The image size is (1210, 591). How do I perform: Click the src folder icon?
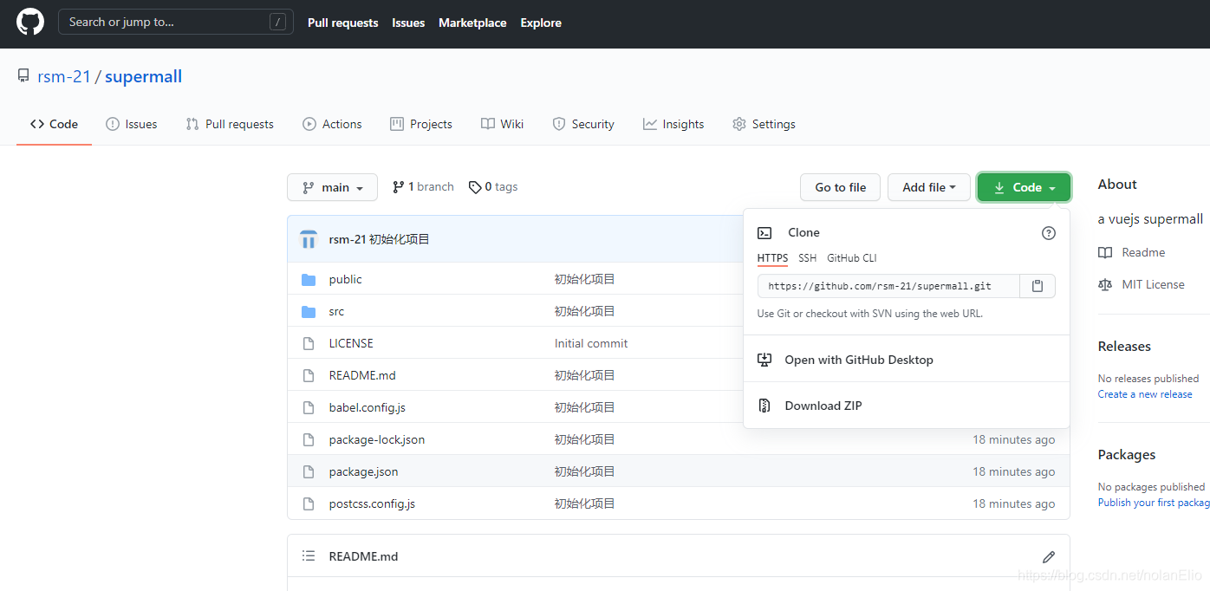click(x=309, y=311)
